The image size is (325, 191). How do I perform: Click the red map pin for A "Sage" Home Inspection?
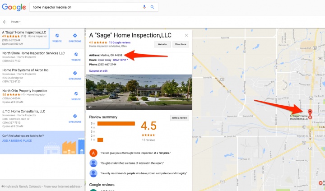pyautogui.click(x=310, y=113)
